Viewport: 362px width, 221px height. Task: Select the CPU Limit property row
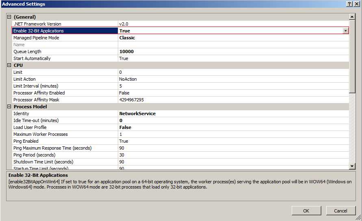pos(180,72)
